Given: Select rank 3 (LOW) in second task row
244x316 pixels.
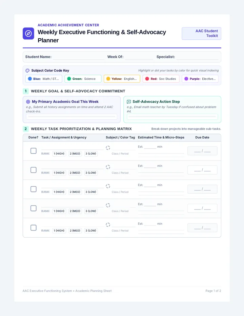Looking at the screenshot, I should [91, 173].
